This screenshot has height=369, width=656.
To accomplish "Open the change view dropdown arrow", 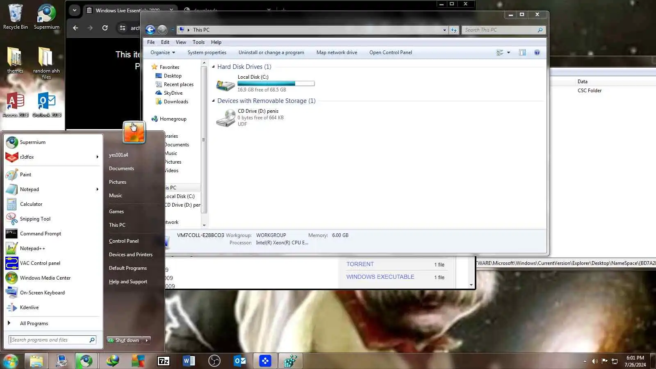I will coord(508,52).
